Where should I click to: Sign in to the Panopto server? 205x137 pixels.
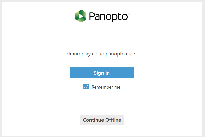(102, 73)
